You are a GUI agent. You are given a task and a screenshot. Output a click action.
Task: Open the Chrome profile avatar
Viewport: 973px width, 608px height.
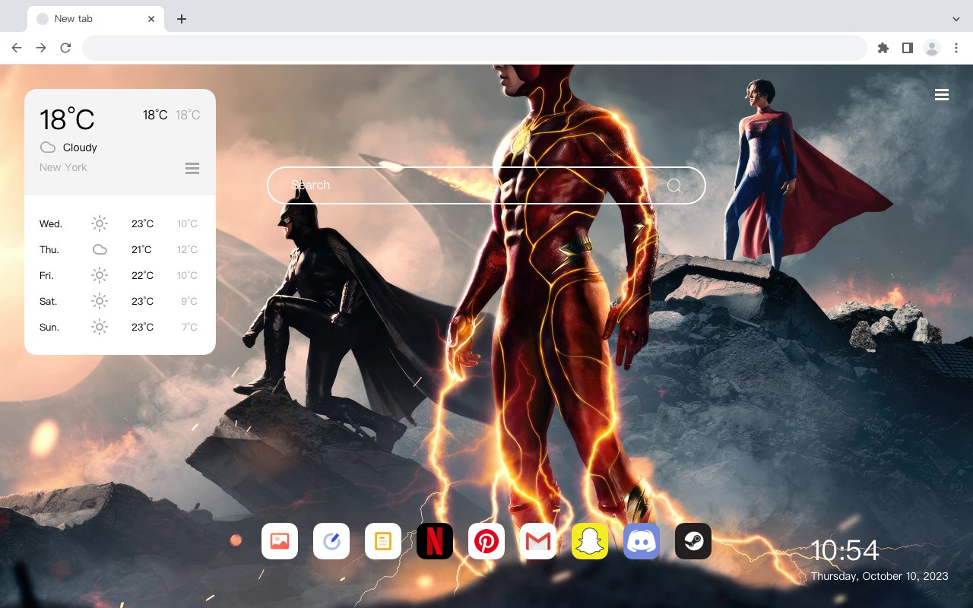932,48
